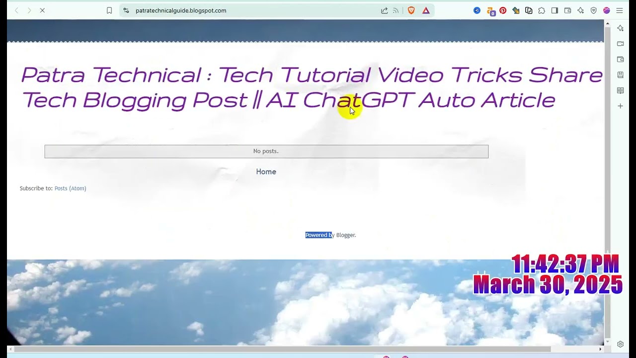Click the RSS feed icon in the address bar
This screenshot has height=358, width=636.
click(x=396, y=10)
